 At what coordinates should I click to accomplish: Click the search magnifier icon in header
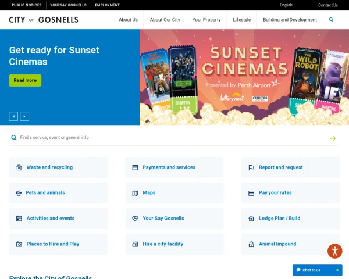pos(331,20)
